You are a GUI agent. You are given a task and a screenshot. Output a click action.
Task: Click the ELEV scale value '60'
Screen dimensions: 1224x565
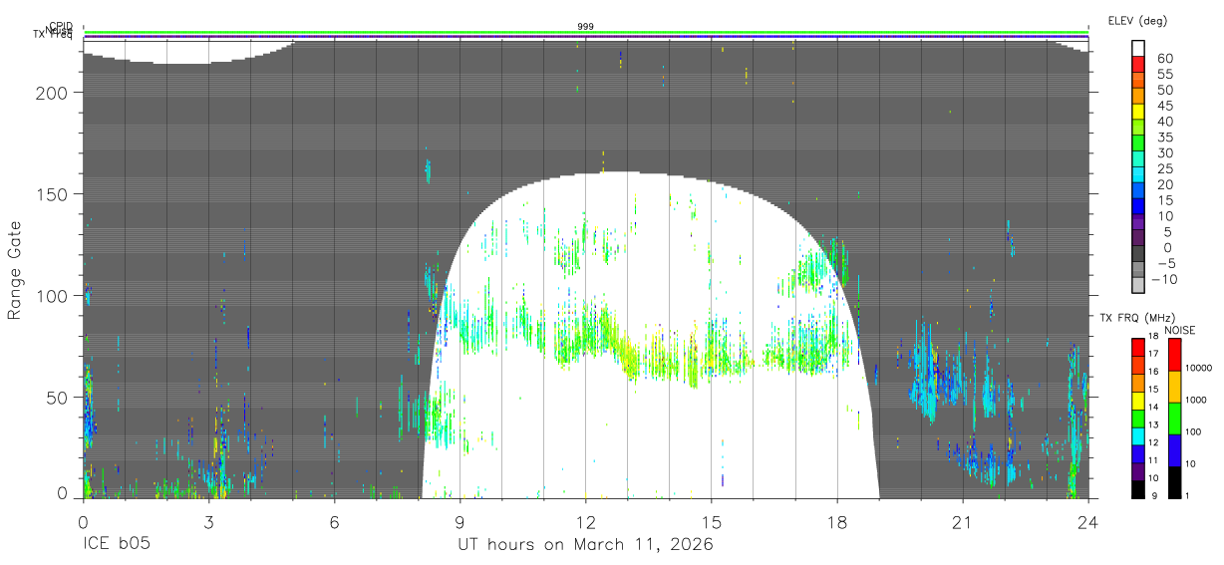1164,58
